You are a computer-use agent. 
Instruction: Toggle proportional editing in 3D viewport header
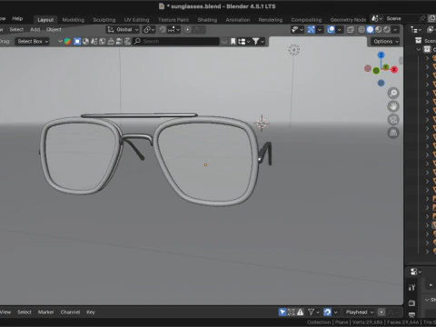click(188, 29)
